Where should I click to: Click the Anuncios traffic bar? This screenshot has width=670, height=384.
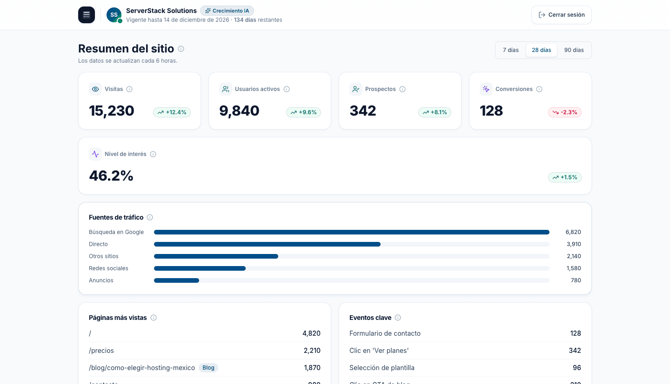[x=352, y=280]
